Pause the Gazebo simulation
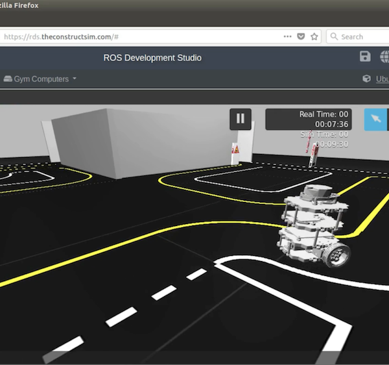Image resolution: width=389 pixels, height=365 pixels. 241,119
